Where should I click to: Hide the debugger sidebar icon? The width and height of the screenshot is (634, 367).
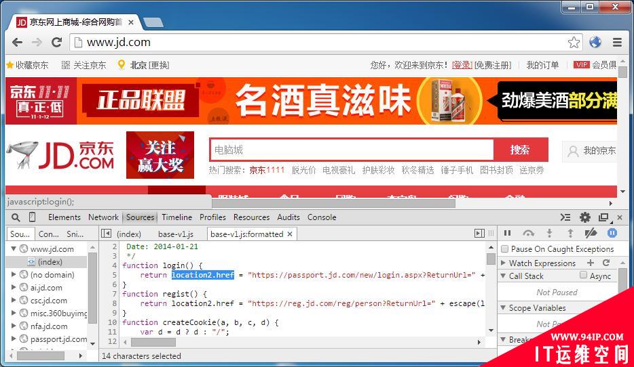pos(479,233)
